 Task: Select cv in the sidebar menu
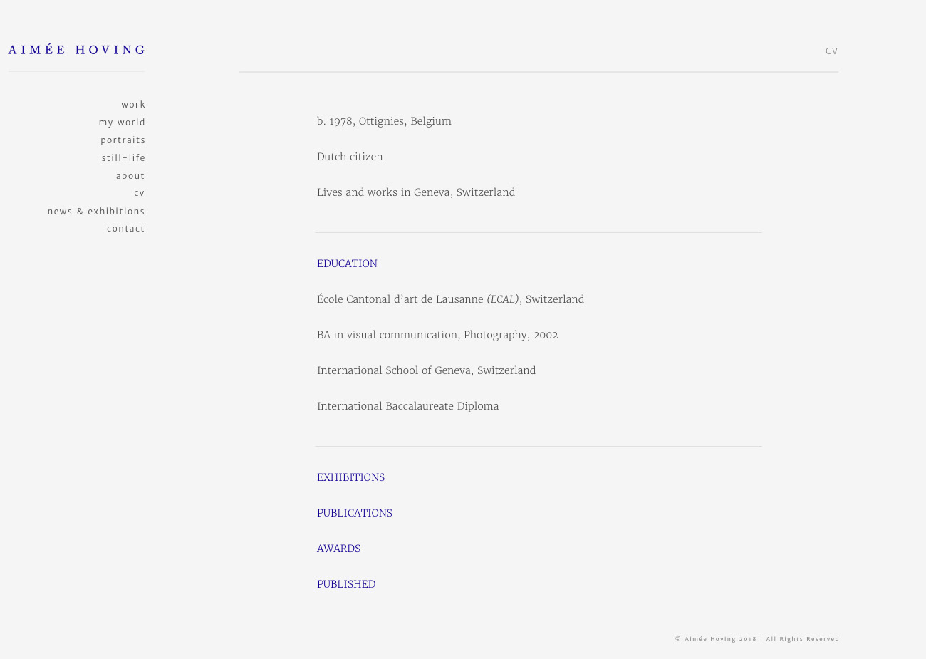140,193
